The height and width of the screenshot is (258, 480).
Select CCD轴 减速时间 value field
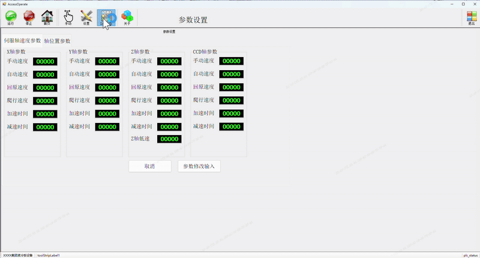coord(231,127)
